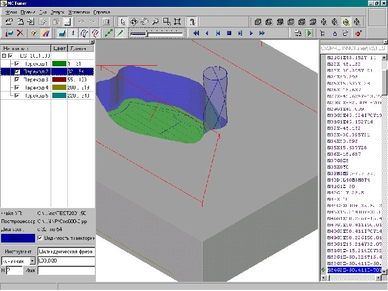Viewport: 388px width, 291px height.
Task: Select the magnifier zoom tool
Action: coord(155,22)
